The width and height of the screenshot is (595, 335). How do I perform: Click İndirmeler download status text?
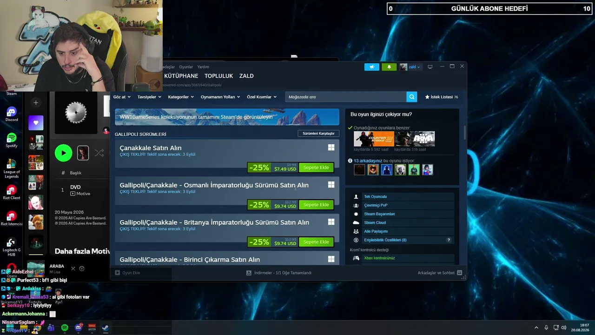(283, 273)
